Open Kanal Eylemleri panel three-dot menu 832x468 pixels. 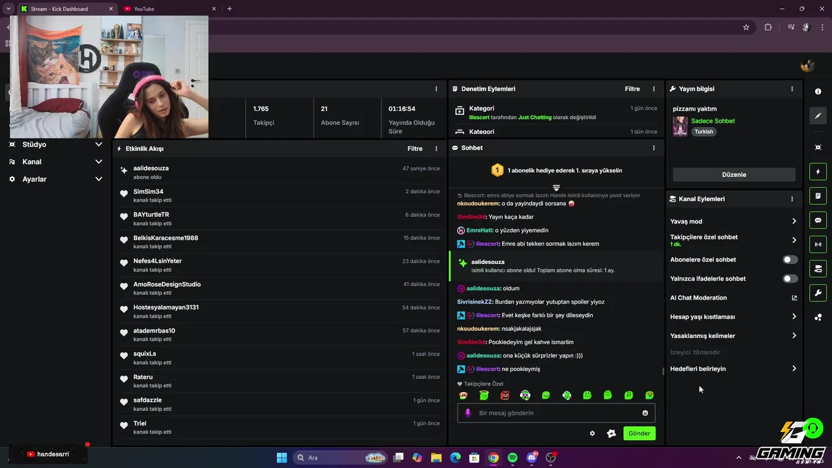(x=792, y=199)
